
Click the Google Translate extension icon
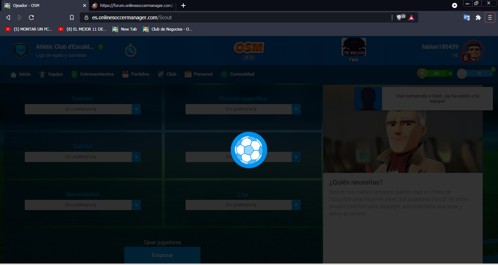pyautogui.click(x=467, y=17)
